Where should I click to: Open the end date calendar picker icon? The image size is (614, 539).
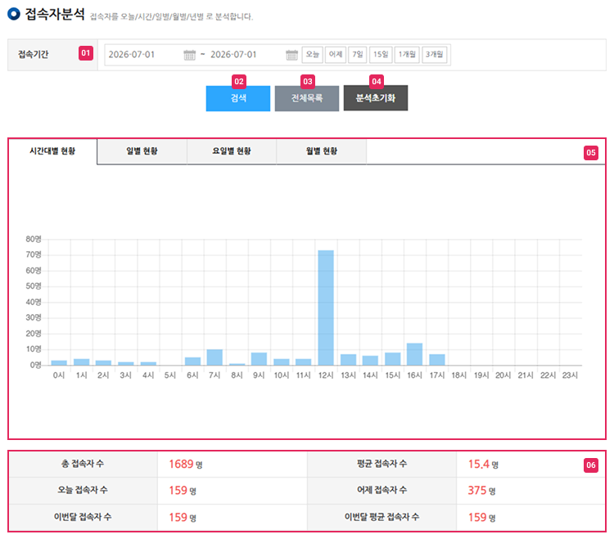[291, 55]
